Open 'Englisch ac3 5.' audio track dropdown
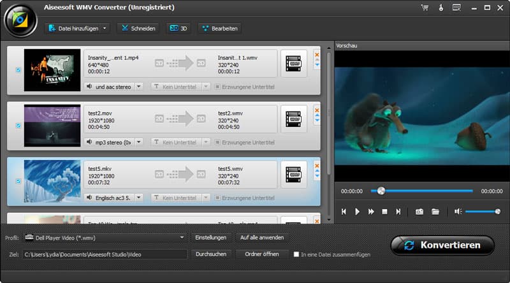510x283 pixels. coord(139,198)
